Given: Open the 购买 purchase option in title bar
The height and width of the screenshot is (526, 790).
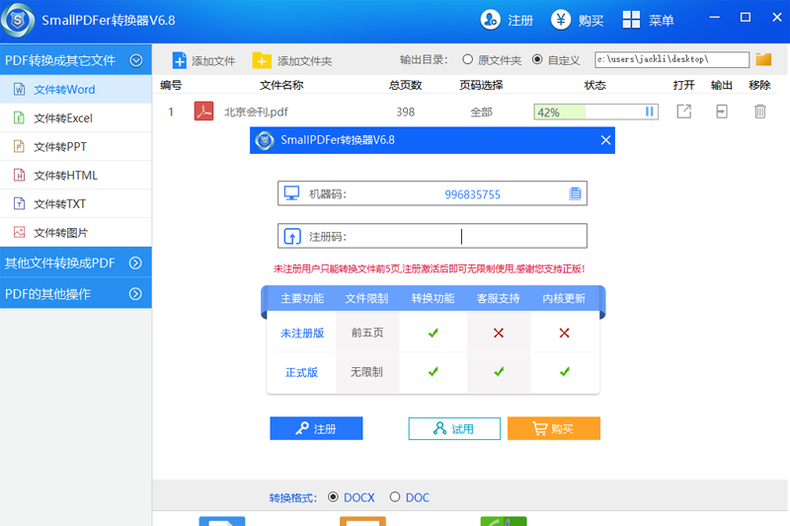Looking at the screenshot, I should click(x=577, y=20).
